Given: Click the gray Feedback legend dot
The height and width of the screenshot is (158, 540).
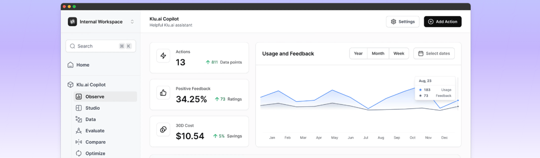Looking at the screenshot, I should [420, 96].
